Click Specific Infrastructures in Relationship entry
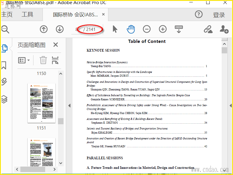The image size is (233, 175). click(x=119, y=72)
